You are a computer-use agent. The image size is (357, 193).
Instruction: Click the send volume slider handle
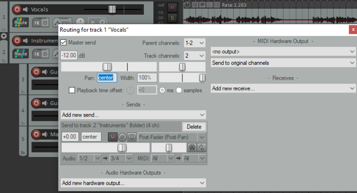coord(122,148)
